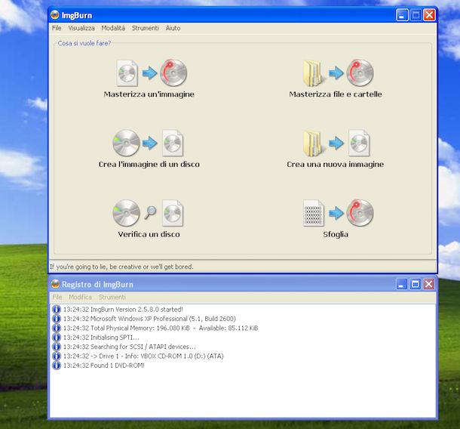460x429 pixels.
Task: Open Modifica menu in Registro window
Action: pyautogui.click(x=80, y=297)
